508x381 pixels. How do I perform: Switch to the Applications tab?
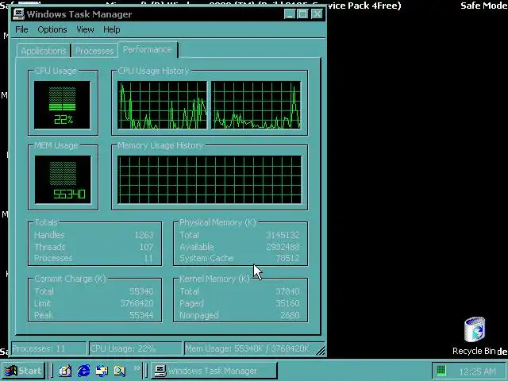point(44,51)
